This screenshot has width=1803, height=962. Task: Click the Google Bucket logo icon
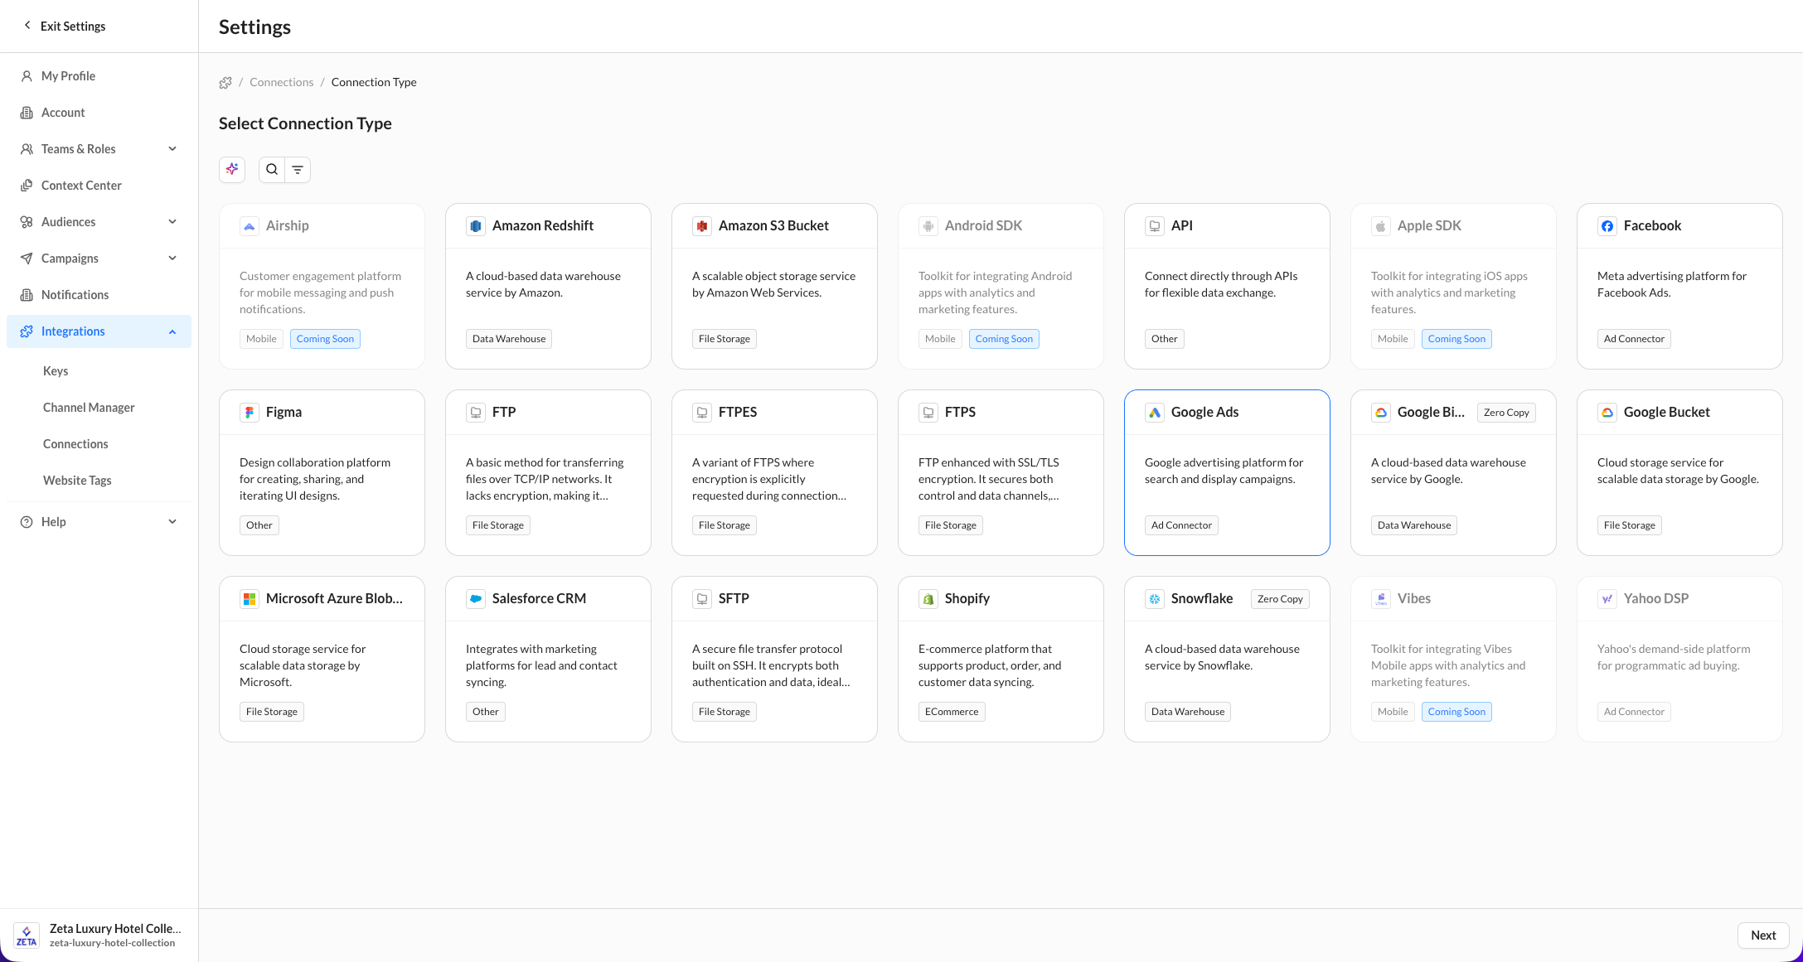(x=1607, y=413)
